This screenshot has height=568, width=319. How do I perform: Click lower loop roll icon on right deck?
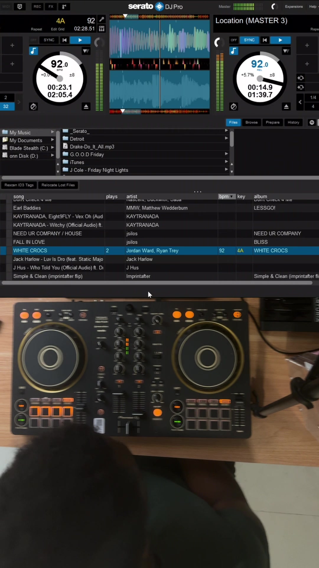(300, 87)
